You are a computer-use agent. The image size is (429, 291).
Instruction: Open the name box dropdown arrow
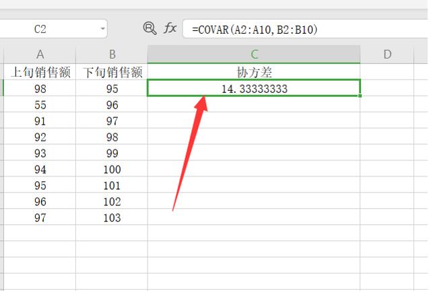tap(103, 29)
